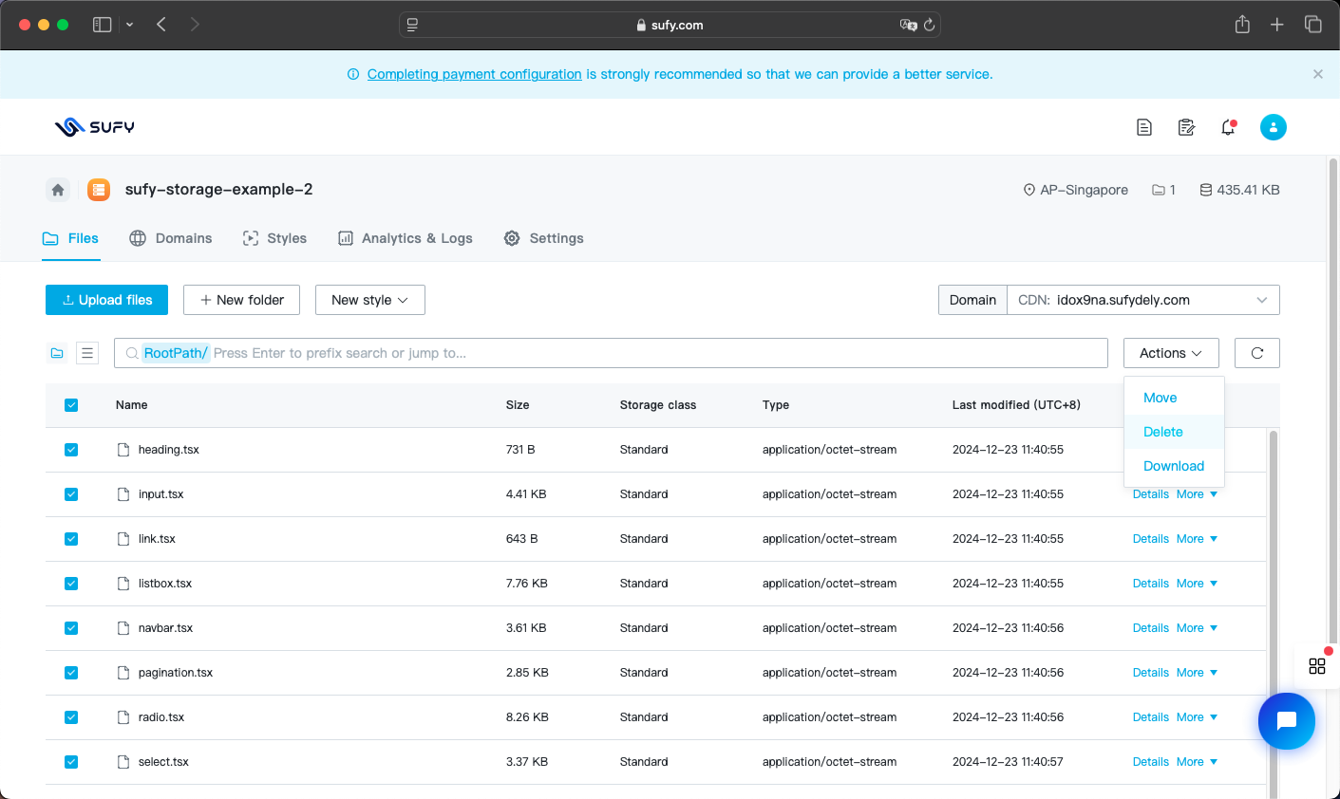This screenshot has width=1340, height=799.
Task: Open Details for link.tsx
Action: coord(1151,539)
